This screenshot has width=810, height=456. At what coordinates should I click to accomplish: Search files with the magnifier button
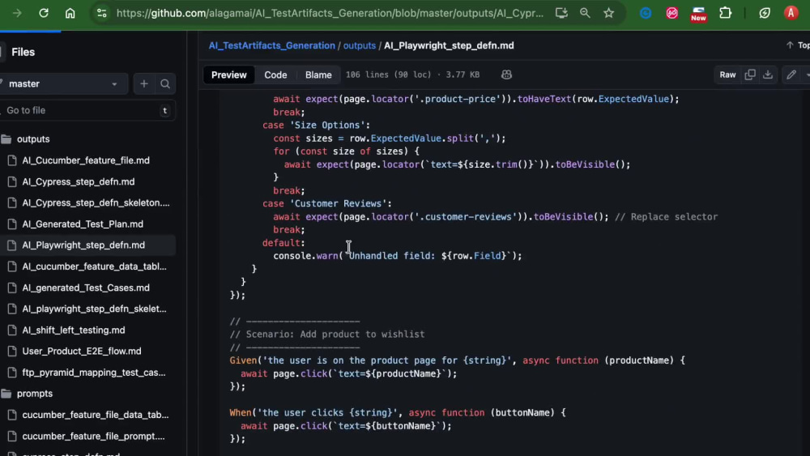click(165, 83)
